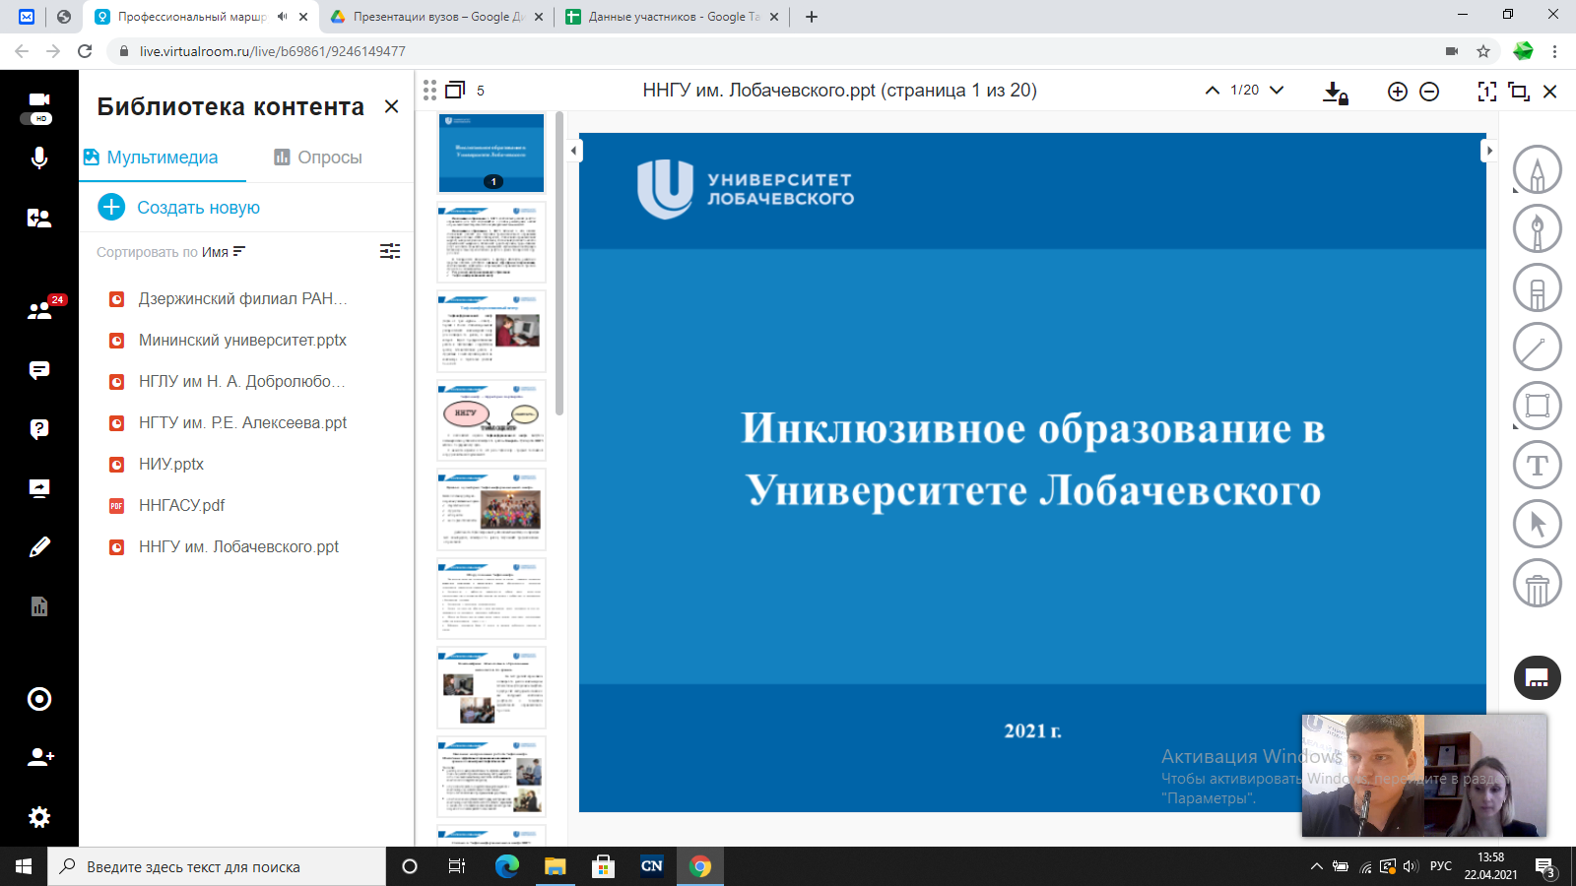This screenshot has height=886, width=1576.
Task: Select the pointer cursor tool
Action: tap(1538, 524)
